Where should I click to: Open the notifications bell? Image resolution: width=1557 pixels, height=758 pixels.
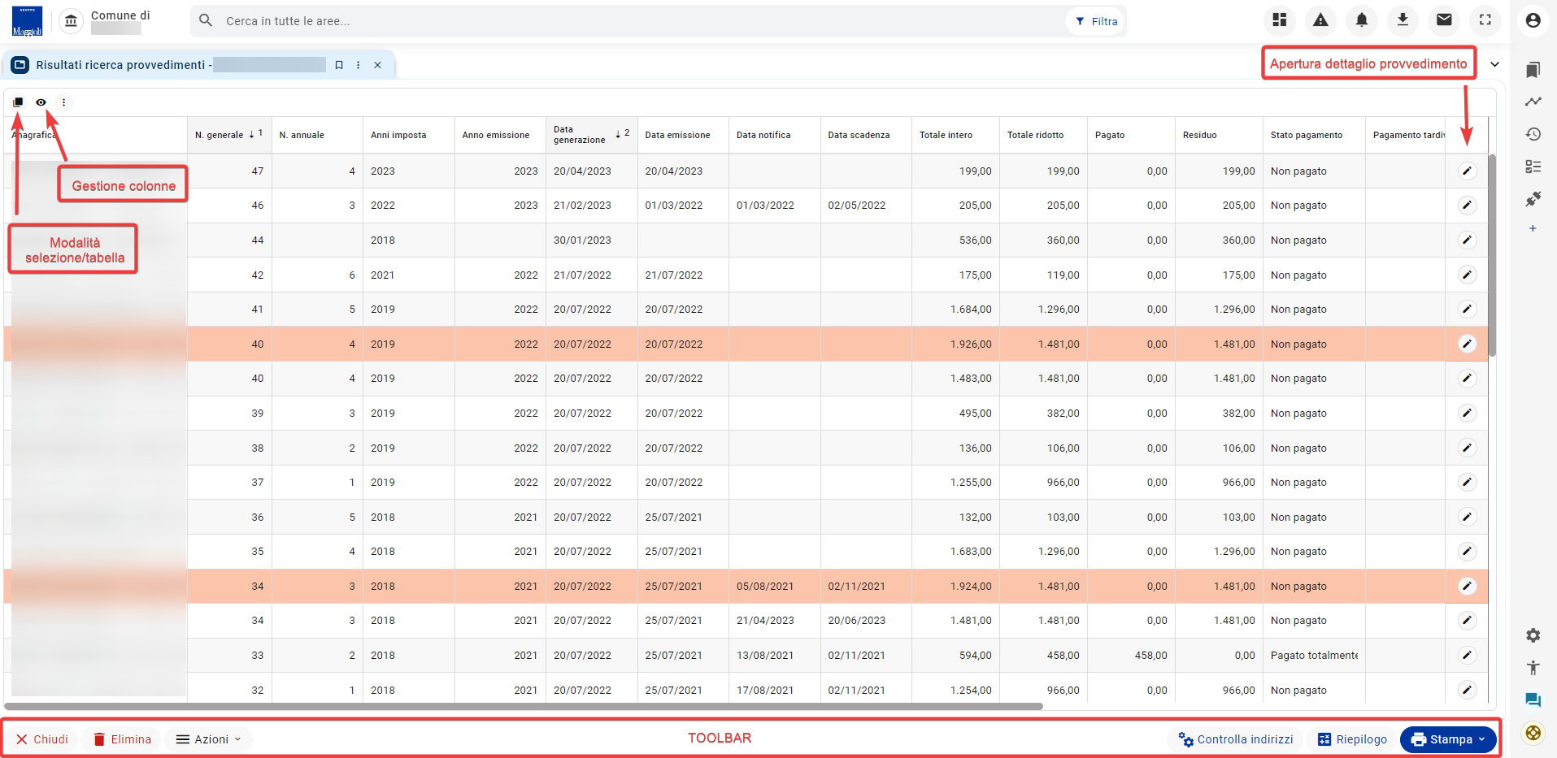click(1362, 20)
